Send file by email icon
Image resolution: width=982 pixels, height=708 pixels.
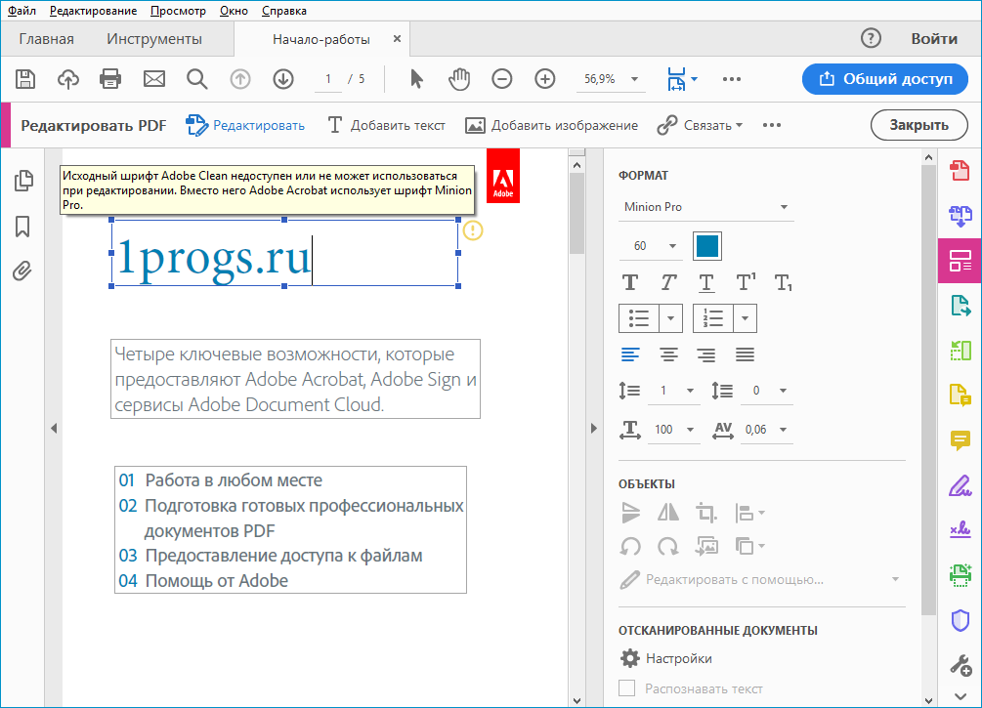point(154,79)
